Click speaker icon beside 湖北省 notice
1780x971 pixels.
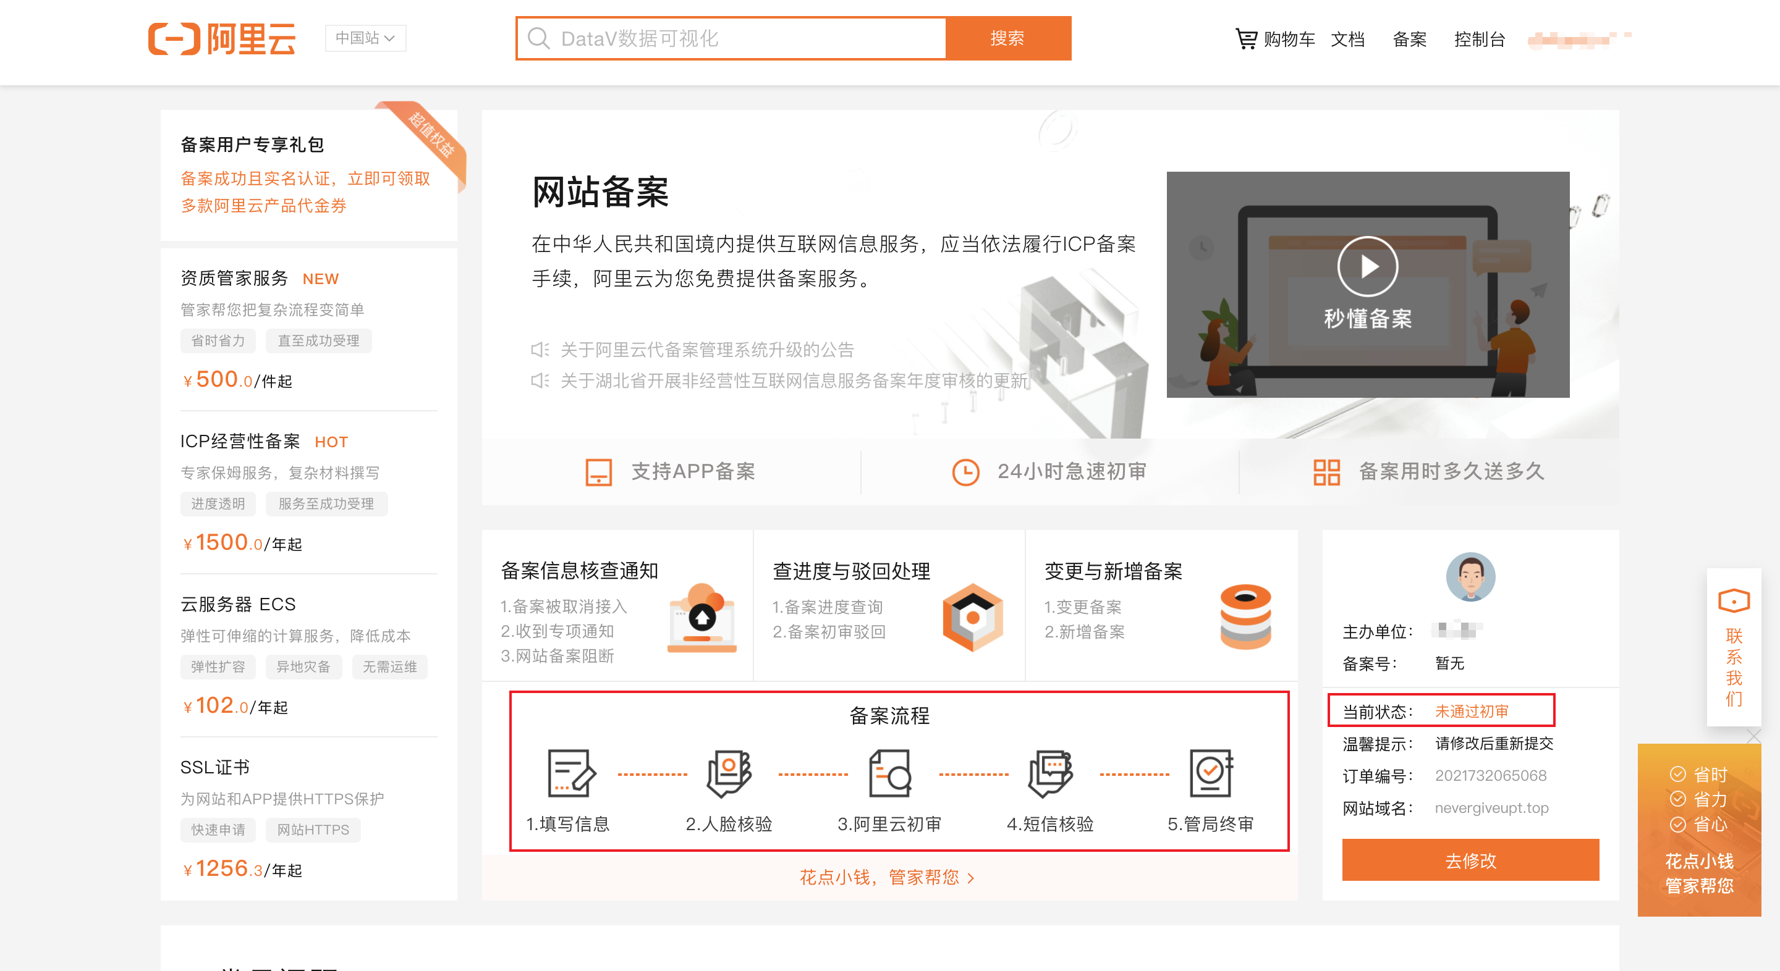point(540,380)
